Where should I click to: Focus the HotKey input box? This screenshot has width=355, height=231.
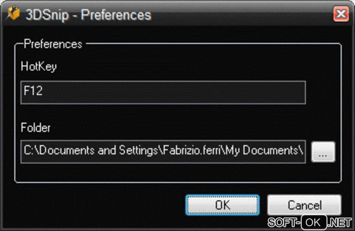[x=163, y=93]
